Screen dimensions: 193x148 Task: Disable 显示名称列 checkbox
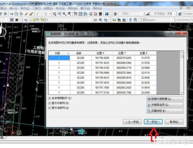pyautogui.click(x=50, y=108)
